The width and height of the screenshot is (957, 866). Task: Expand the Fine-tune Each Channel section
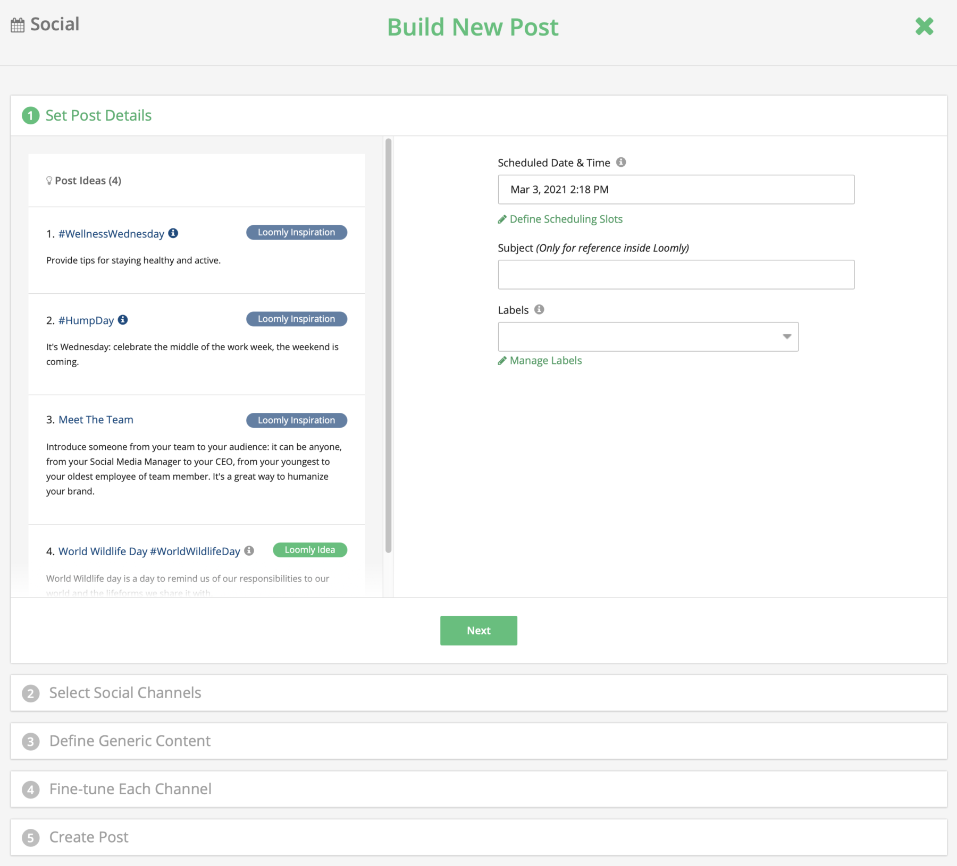click(130, 788)
